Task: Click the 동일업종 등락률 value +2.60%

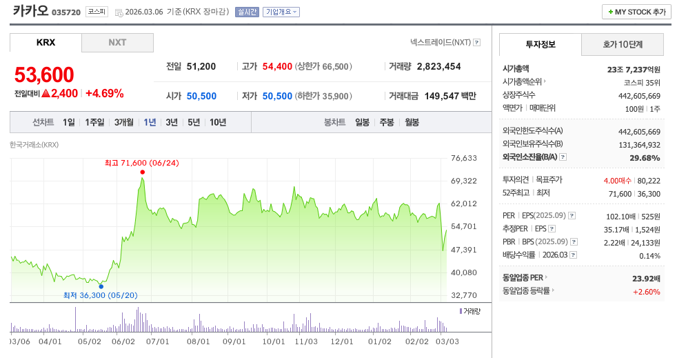Action: tap(647, 292)
